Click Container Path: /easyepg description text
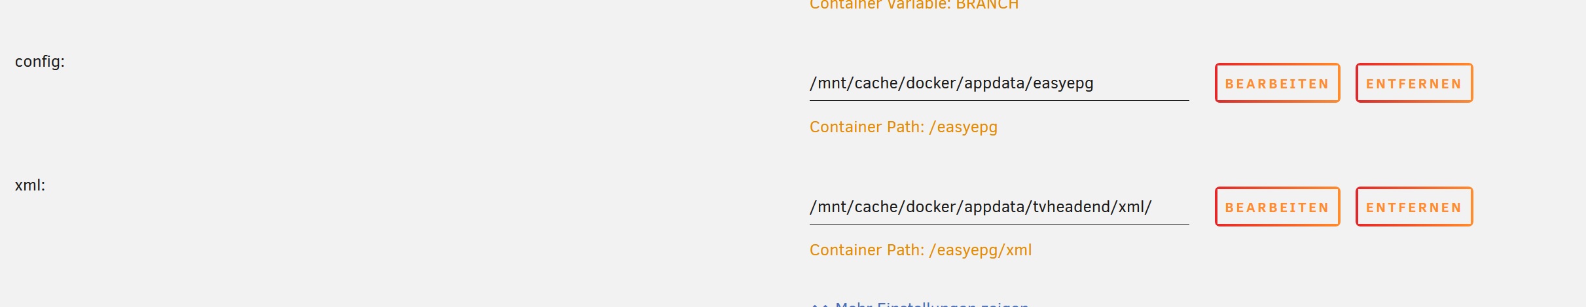1586x307 pixels. pos(903,127)
